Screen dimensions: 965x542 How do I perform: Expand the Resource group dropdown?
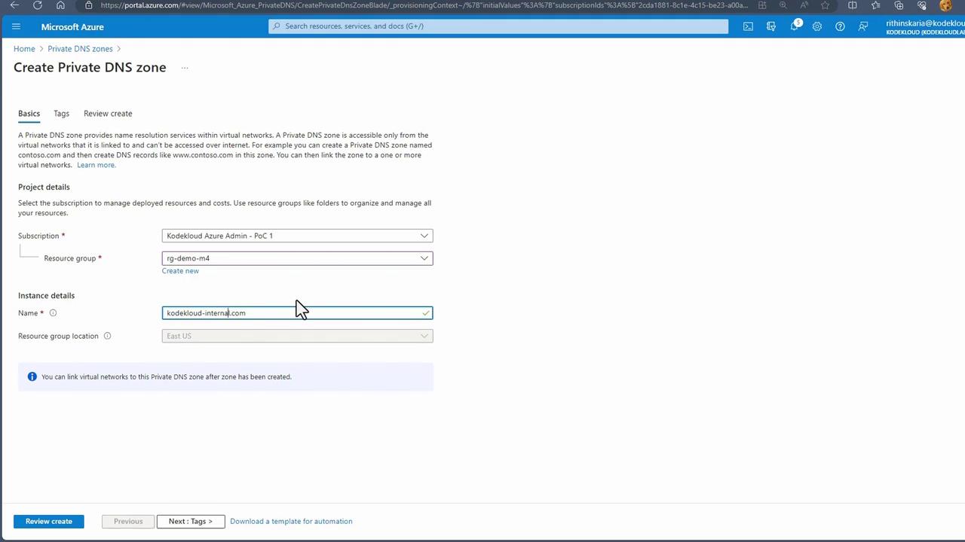(297, 258)
